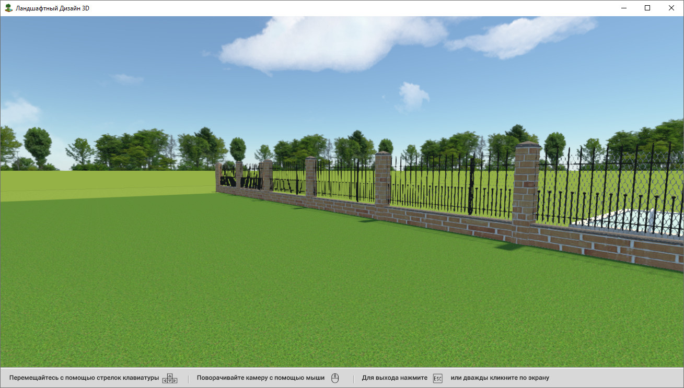This screenshot has height=388, width=684.
Task: Click the ESC key icon
Action: pos(437,378)
